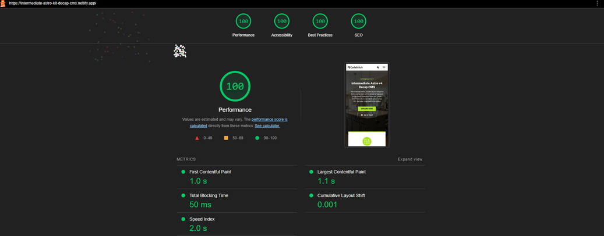
Task: Expand the Cumulative Layout Shift metric
Action: click(x=341, y=196)
